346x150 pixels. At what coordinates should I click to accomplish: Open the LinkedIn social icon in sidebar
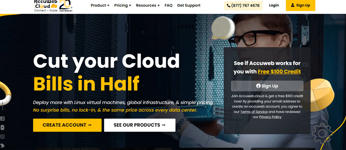tap(2, 119)
